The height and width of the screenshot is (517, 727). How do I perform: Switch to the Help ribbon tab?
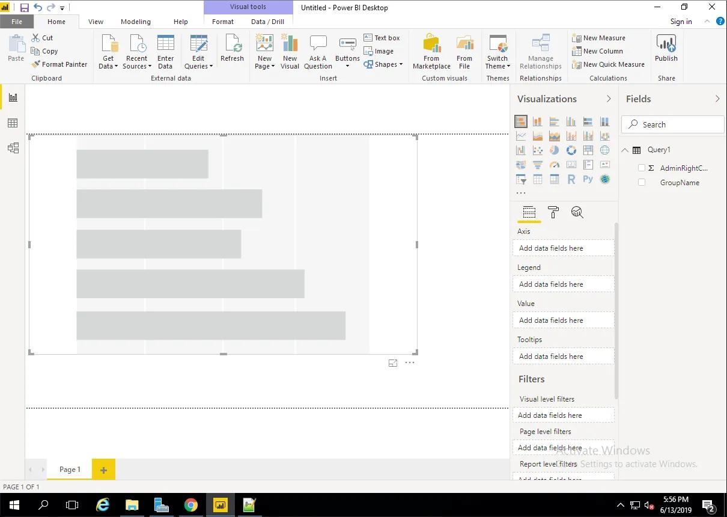(x=181, y=22)
